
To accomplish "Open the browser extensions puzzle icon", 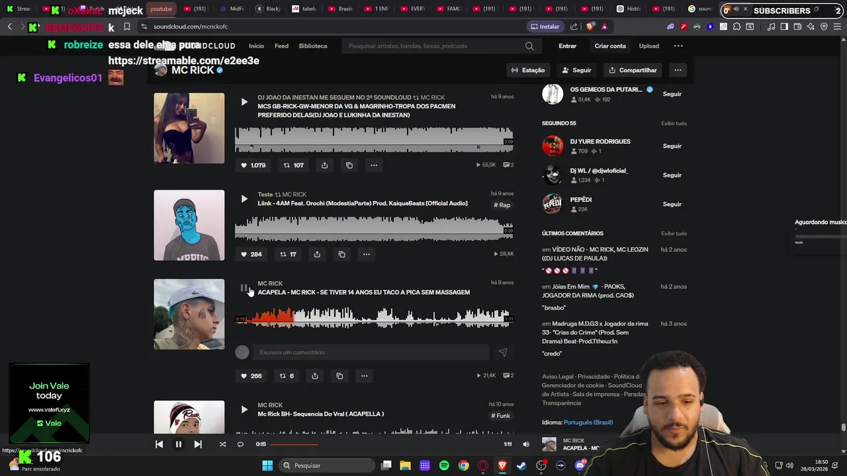I will 736,26.
